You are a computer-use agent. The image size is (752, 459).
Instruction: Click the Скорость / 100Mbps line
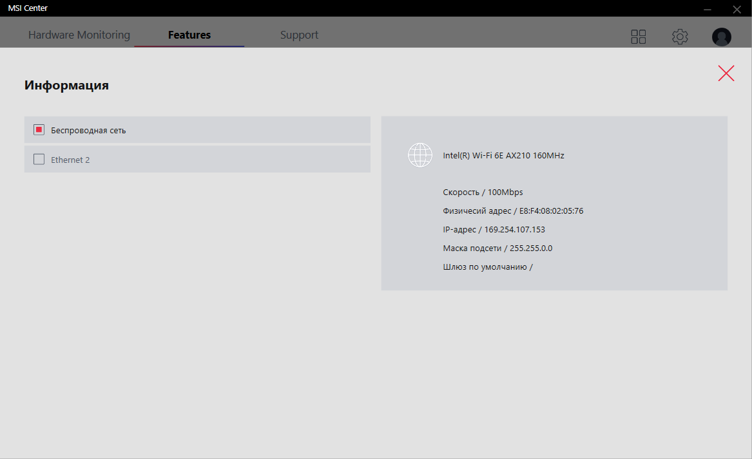click(x=483, y=192)
